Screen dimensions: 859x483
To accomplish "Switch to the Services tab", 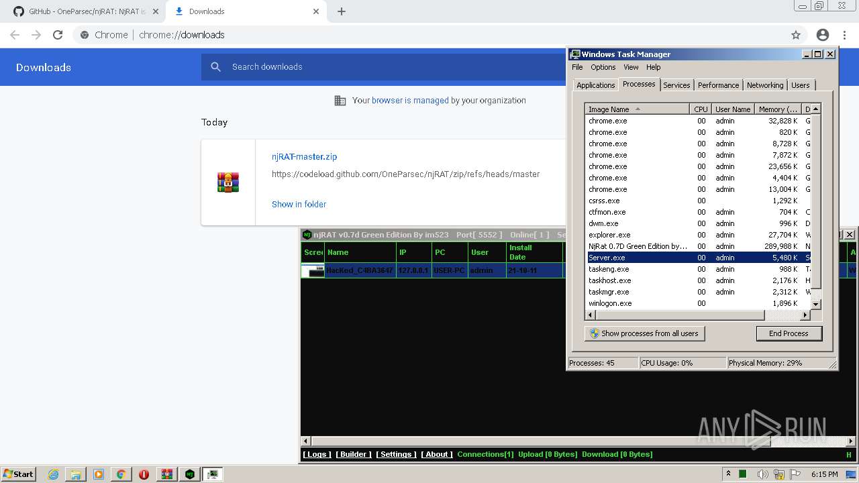I will [x=676, y=85].
